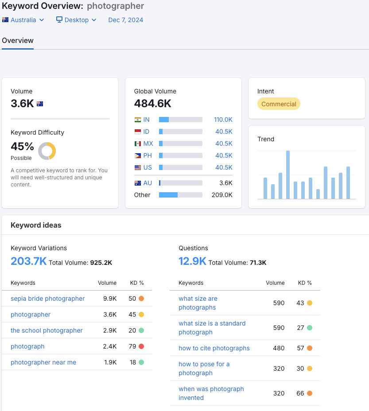Open the photographer near me keyword
The width and height of the screenshot is (369, 411).
[x=43, y=363]
